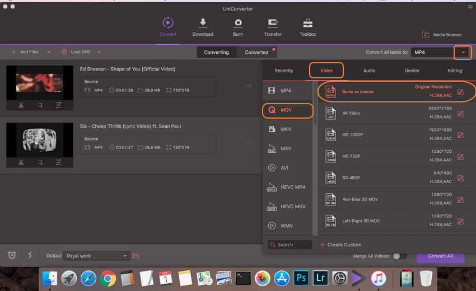This screenshot has height=291, width=476.
Task: Open Terminal from the Dock
Action: pos(243,278)
